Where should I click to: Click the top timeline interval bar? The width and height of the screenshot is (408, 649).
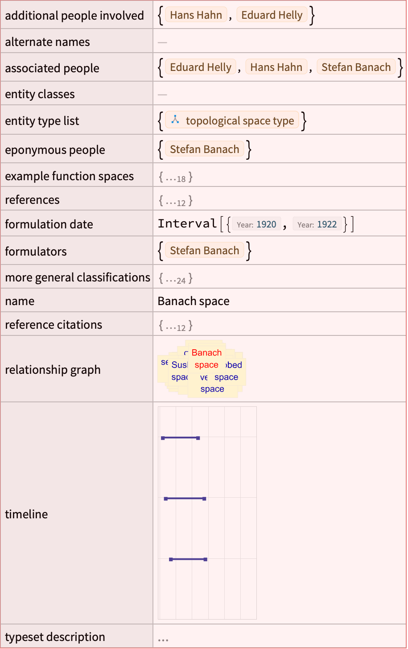(181, 438)
